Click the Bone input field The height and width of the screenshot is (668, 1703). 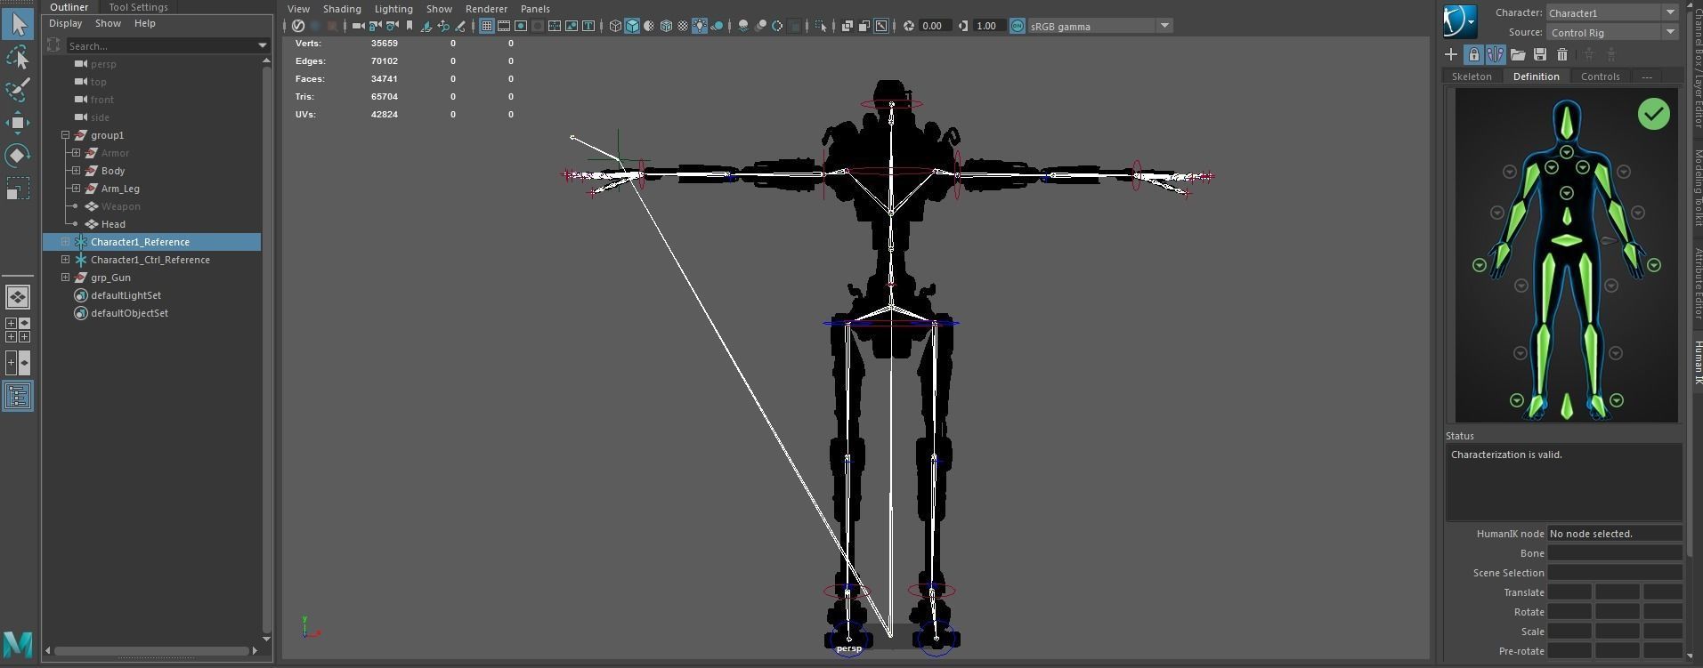pyautogui.click(x=1614, y=553)
